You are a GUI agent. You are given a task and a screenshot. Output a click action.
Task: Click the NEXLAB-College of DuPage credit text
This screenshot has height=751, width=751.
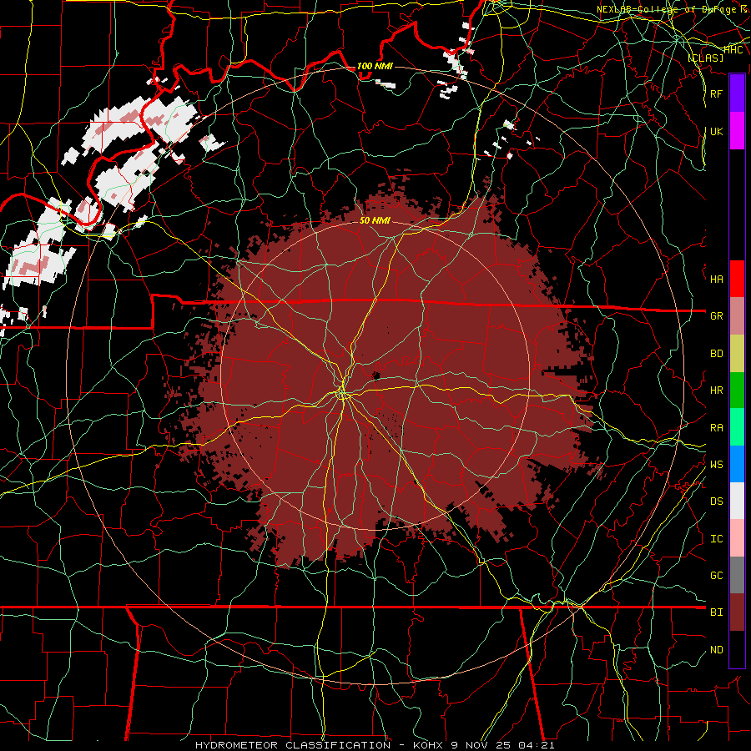pos(672,9)
